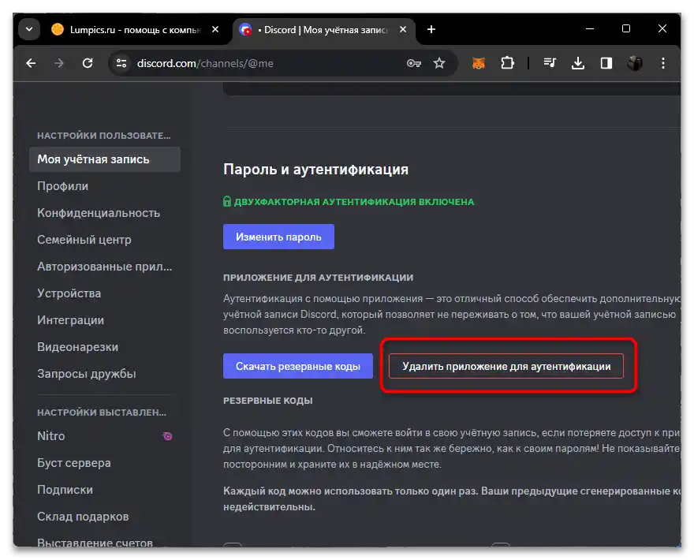Open Запросы дружбы settings
This screenshot has width=694, height=560.
tap(104, 374)
